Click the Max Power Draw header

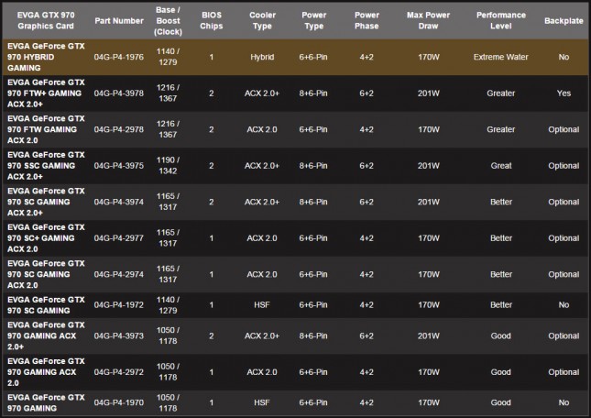[428, 20]
